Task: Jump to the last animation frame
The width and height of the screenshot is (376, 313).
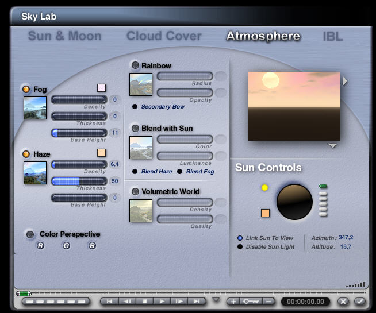Action: tap(197, 302)
